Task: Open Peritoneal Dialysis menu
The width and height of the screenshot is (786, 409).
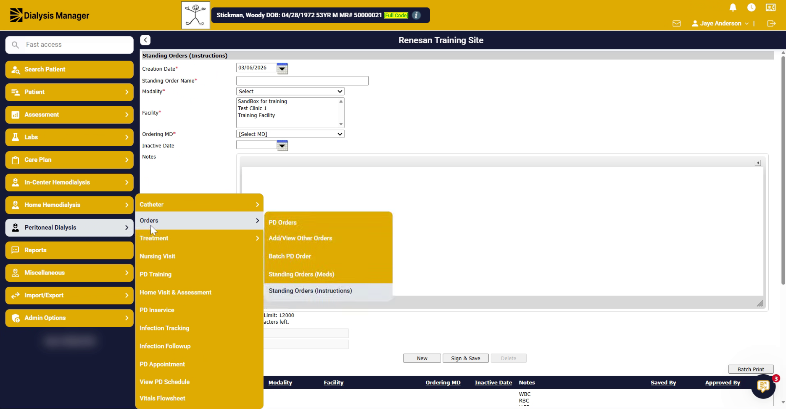Action: point(69,227)
